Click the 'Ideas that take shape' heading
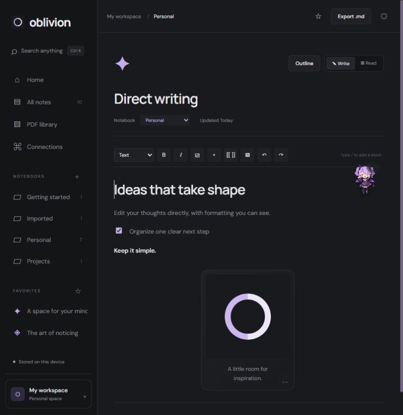This screenshot has width=403, height=415. pyautogui.click(x=179, y=190)
